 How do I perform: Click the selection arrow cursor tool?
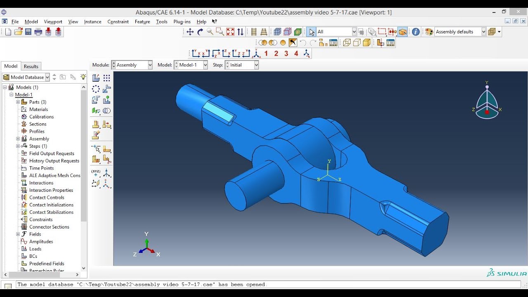311,32
